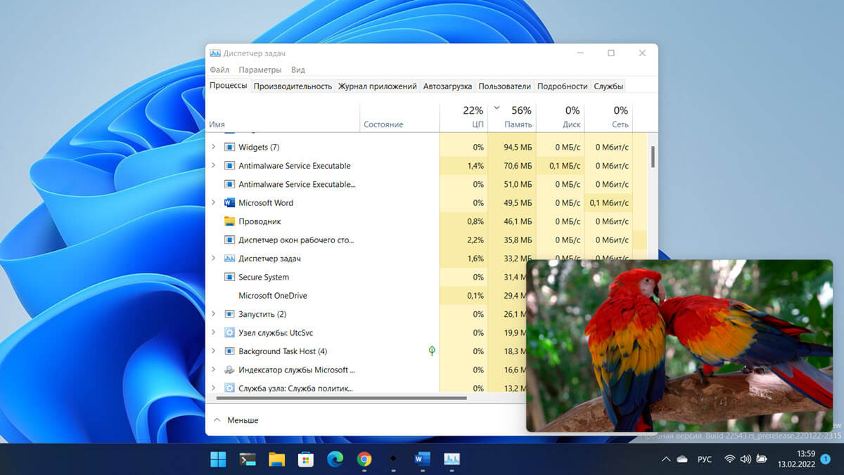The image size is (844, 475).
Task: Open the notification badge showing 1
Action: (826, 460)
